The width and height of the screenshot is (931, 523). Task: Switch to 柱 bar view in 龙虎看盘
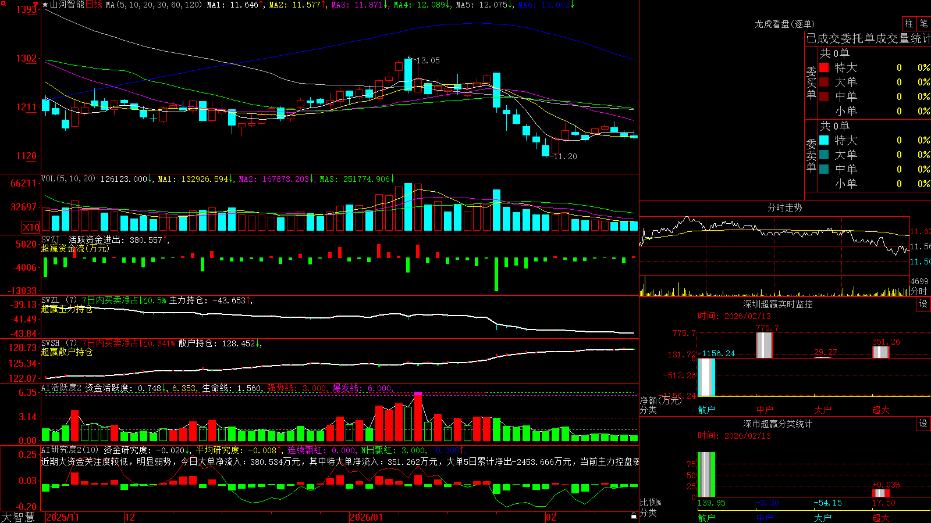pyautogui.click(x=909, y=23)
